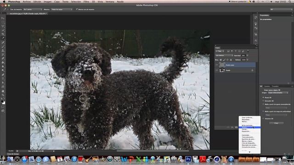Viewport: 294px width, 165px height.
Task: Select the Rectangular Marquee tool
Action: (x=3, y=22)
